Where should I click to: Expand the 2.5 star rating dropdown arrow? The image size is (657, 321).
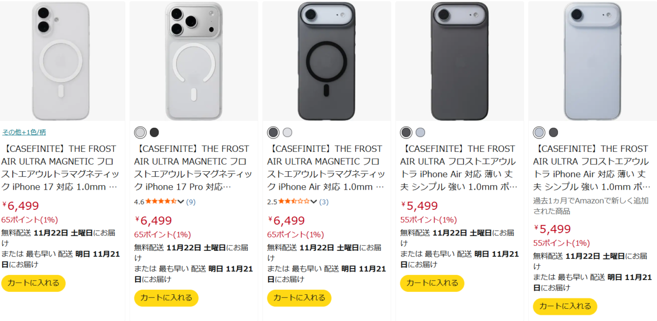pyautogui.click(x=314, y=202)
